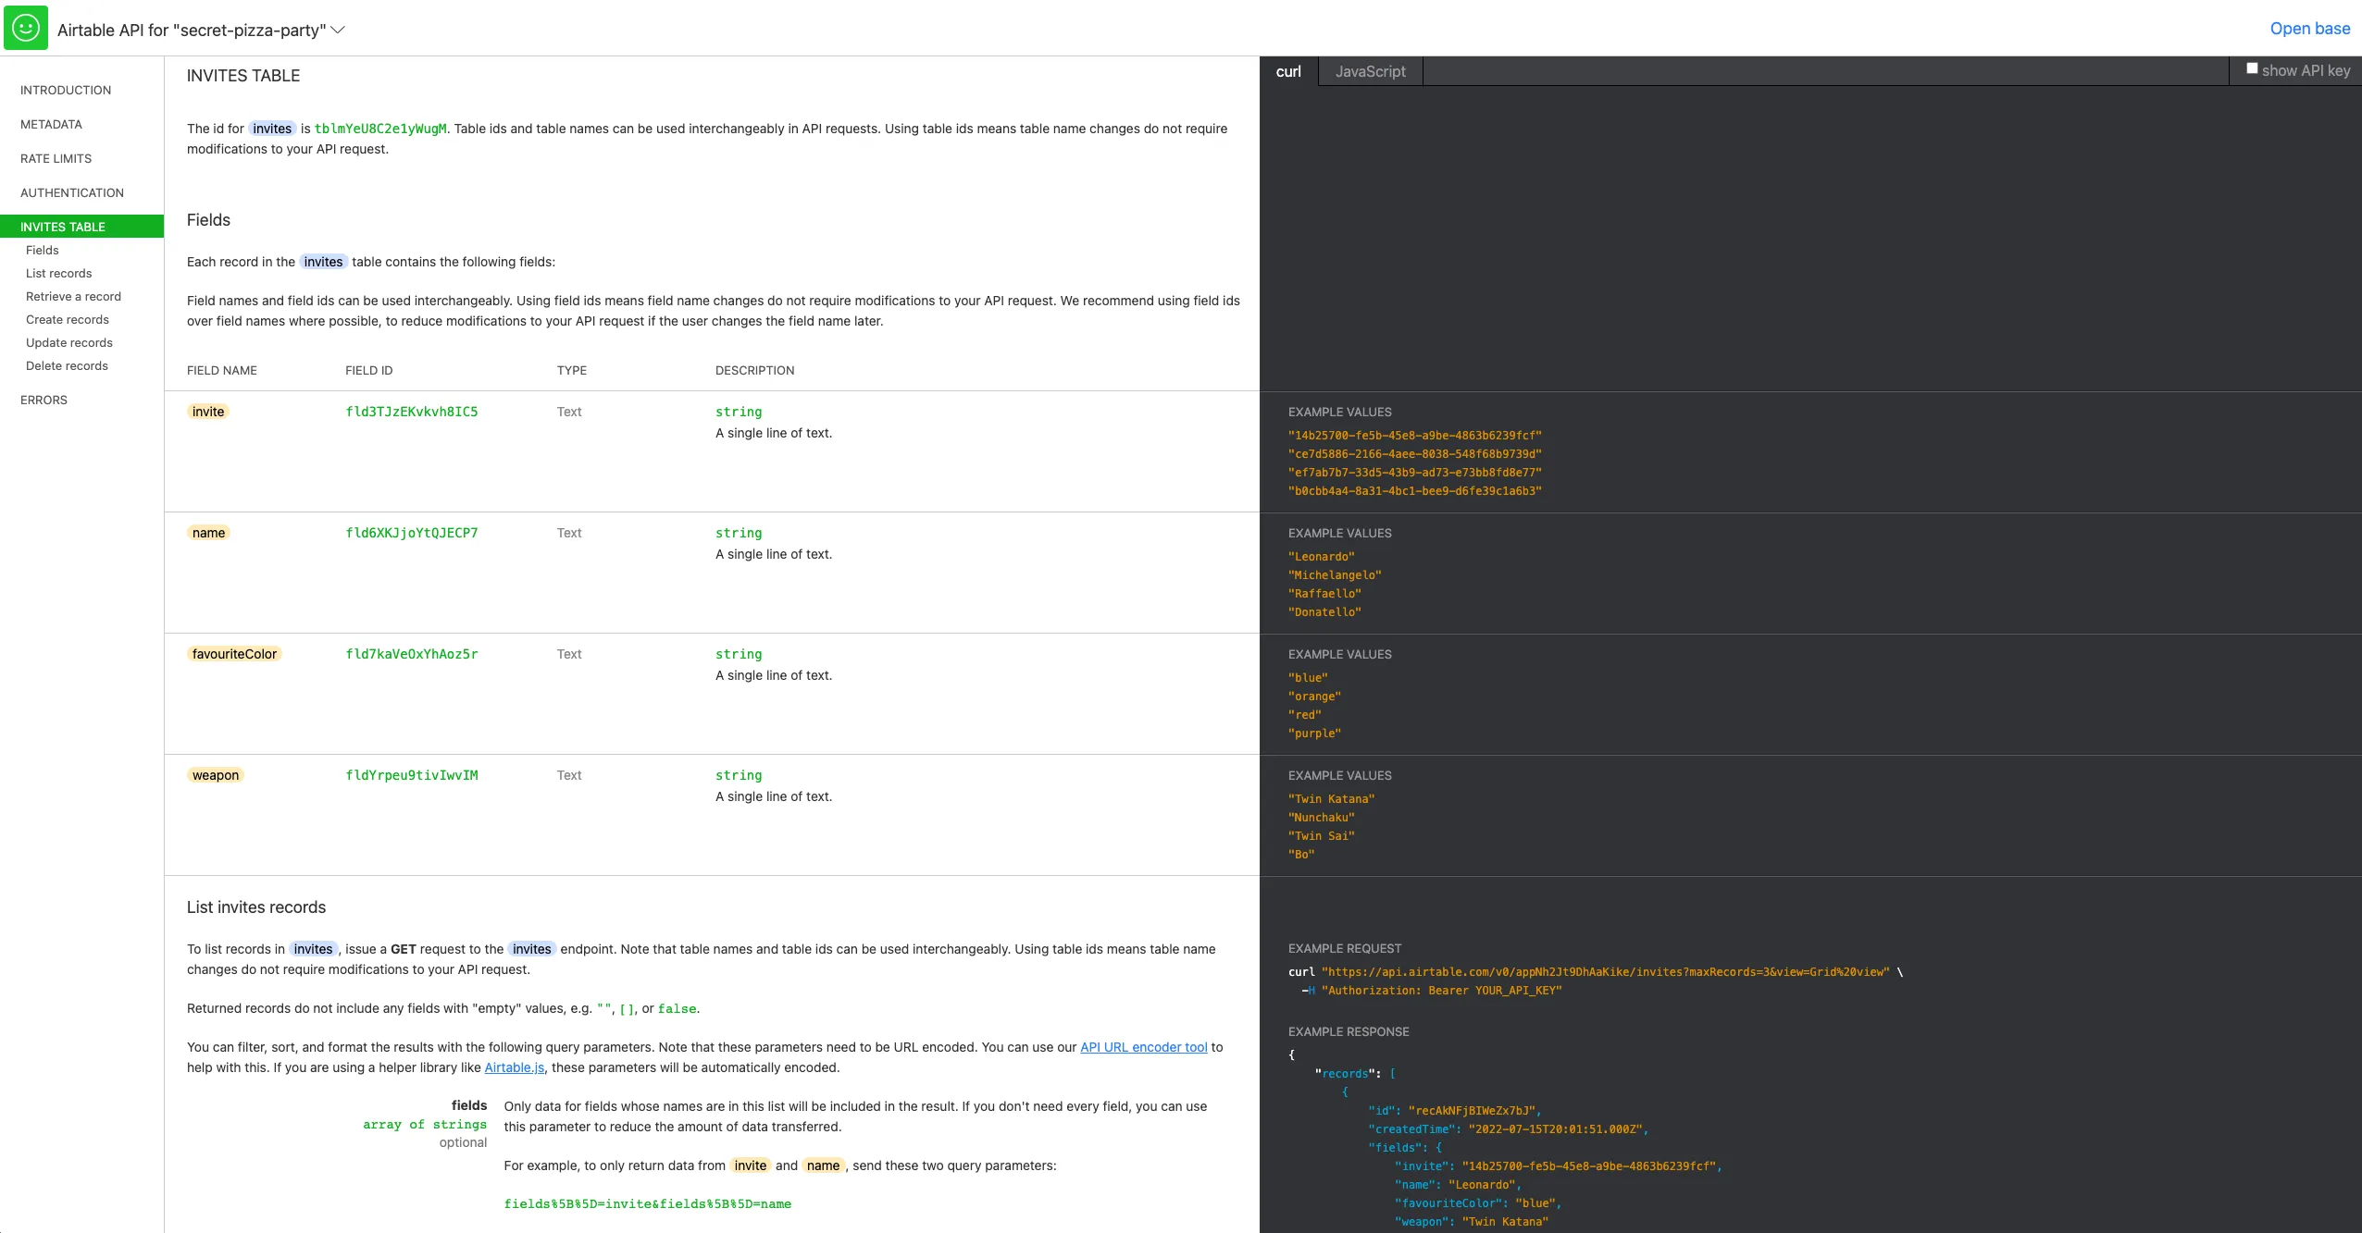This screenshot has height=1233, width=2362.
Task: Open Retrieve a record documentation
Action: (x=74, y=296)
